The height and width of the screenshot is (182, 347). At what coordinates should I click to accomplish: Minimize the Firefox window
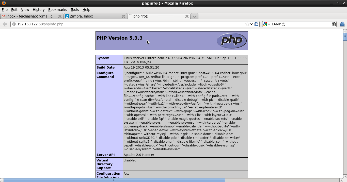[x=332, y=3]
